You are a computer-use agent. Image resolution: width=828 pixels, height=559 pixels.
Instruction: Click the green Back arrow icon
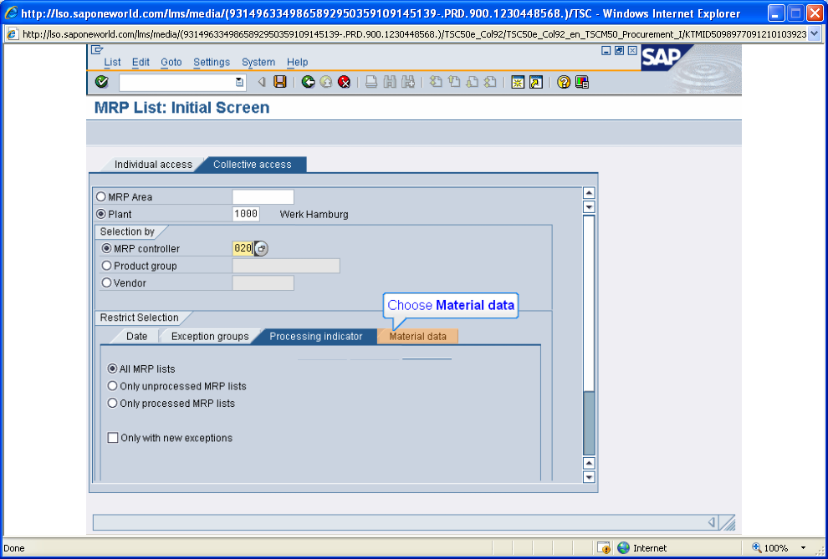pyautogui.click(x=309, y=82)
